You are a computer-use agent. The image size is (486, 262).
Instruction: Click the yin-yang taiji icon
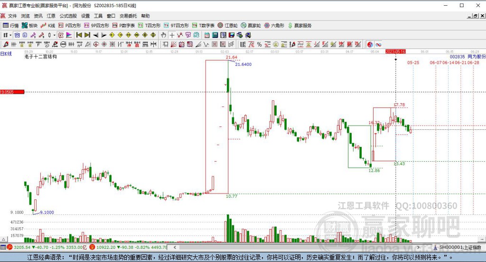(370, 44)
